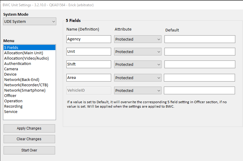243x161 pixels.
Task: Expand the VehicleID attribute dropdown
Action: point(138,90)
